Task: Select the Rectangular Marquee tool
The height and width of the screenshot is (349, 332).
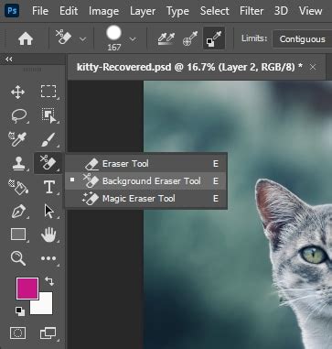Action: pos(48,92)
